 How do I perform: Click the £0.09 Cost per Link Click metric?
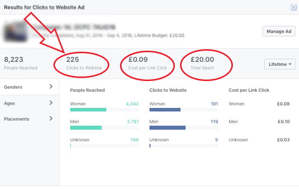point(147,63)
